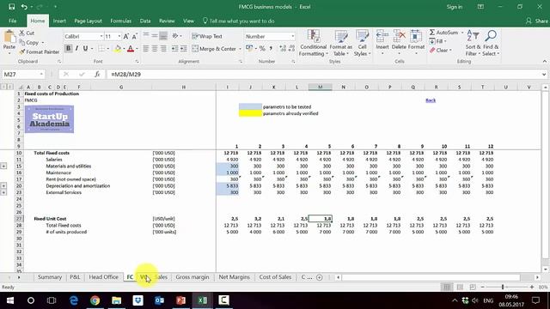Viewport: 550px width, 309px height.
Task: Click Merge & Center
Action: pos(214,49)
